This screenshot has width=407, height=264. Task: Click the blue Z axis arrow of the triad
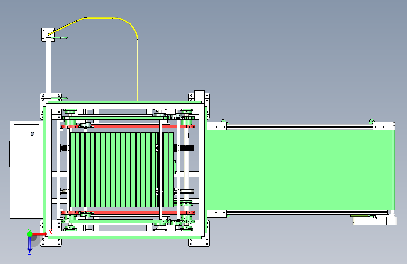pyautogui.click(x=30, y=244)
